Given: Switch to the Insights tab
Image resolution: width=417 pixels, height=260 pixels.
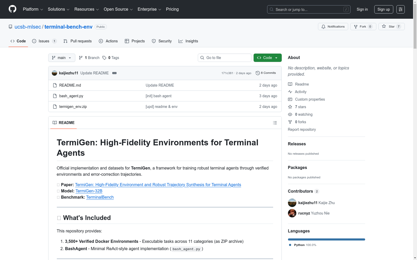Looking at the screenshot, I should tap(188, 41).
